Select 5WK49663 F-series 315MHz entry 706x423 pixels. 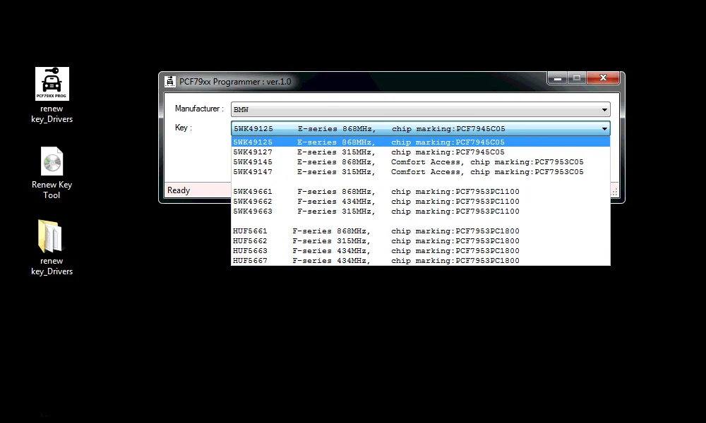click(x=421, y=211)
